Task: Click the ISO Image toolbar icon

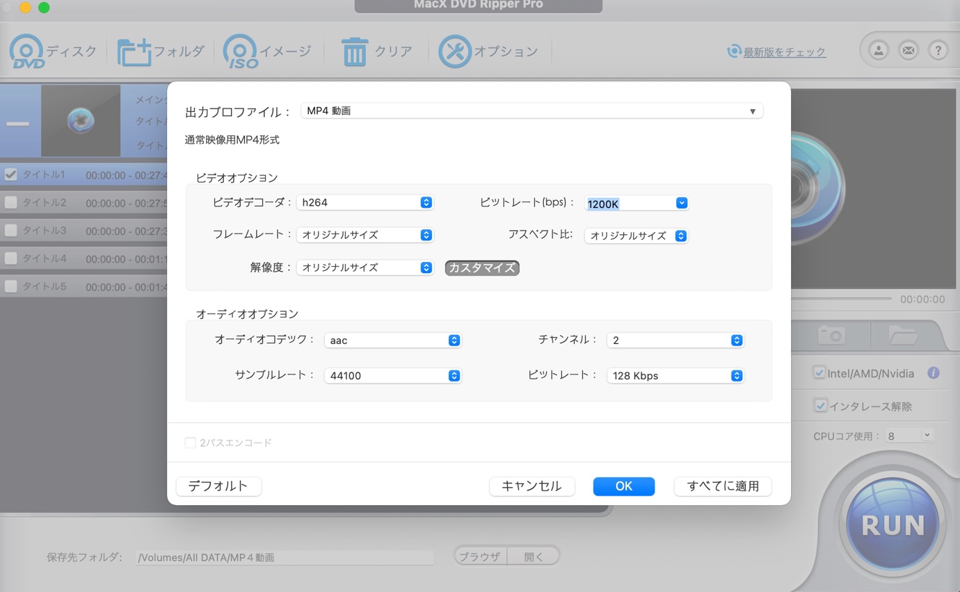Action: (x=241, y=51)
